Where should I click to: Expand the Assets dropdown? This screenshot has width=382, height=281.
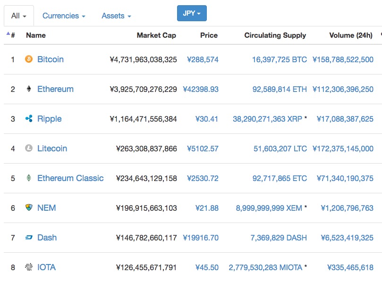(116, 16)
